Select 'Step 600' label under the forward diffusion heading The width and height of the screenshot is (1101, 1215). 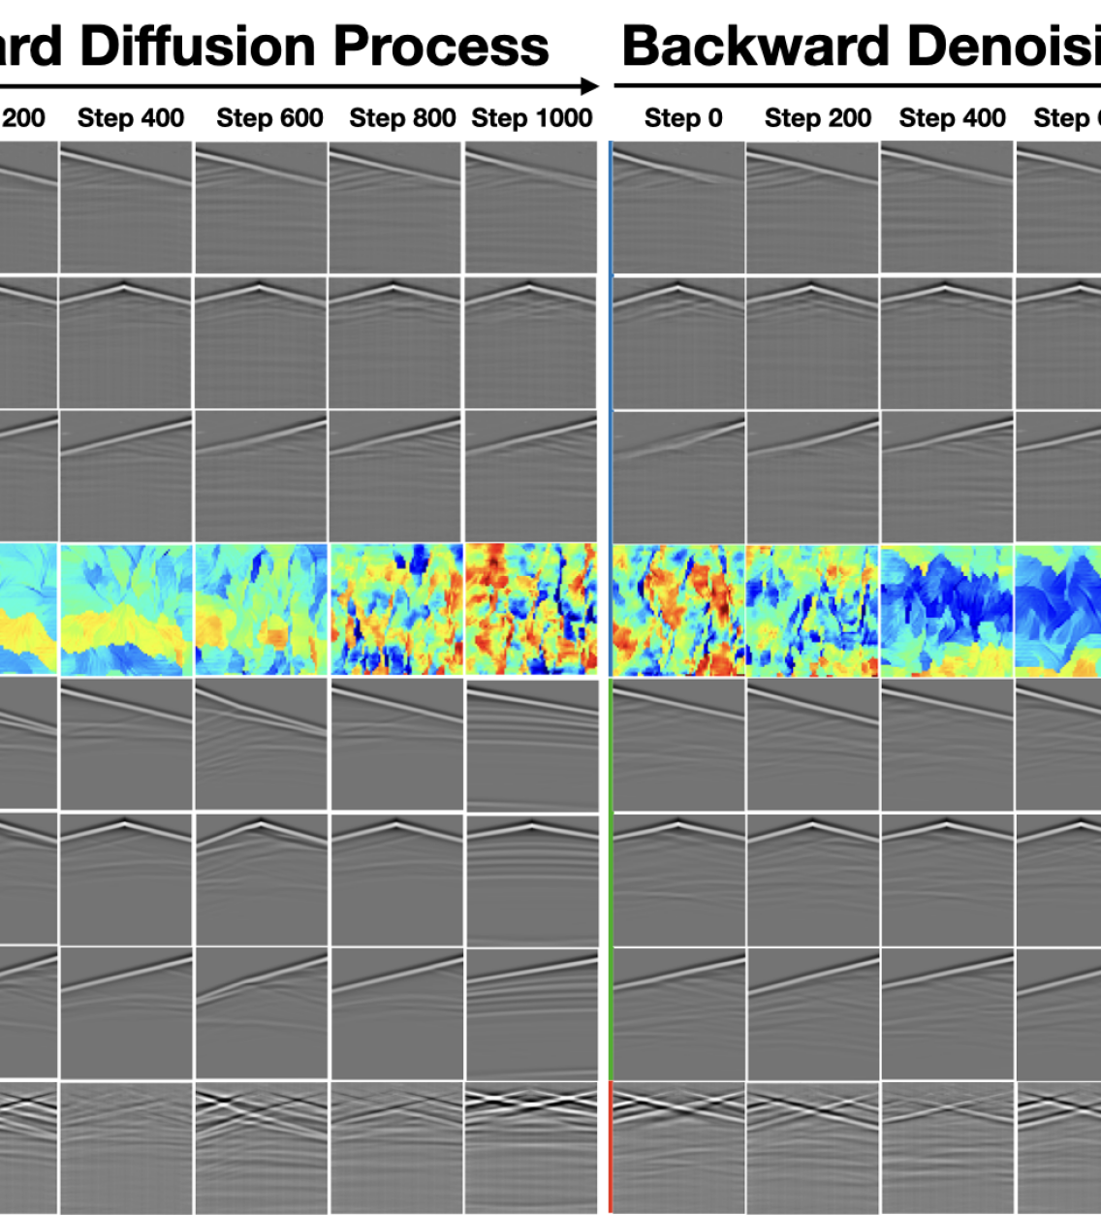[269, 118]
